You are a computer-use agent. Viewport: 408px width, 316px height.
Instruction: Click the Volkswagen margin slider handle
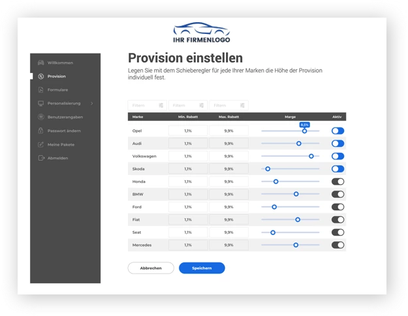click(x=311, y=156)
